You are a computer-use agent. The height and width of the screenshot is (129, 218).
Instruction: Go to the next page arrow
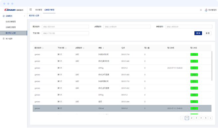210,118
